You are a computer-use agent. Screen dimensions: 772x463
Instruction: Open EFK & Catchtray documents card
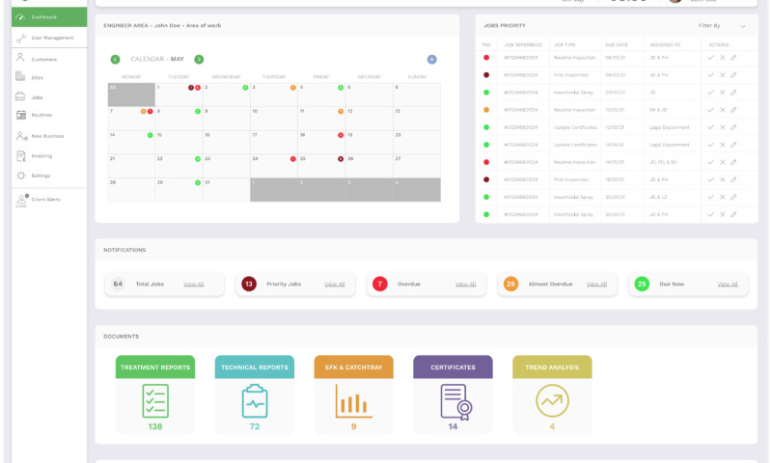pos(353,395)
